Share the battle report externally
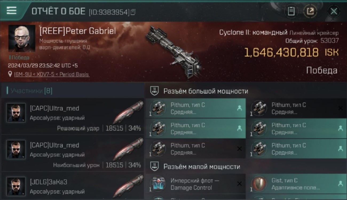This screenshot has width=347, height=200. (310, 11)
